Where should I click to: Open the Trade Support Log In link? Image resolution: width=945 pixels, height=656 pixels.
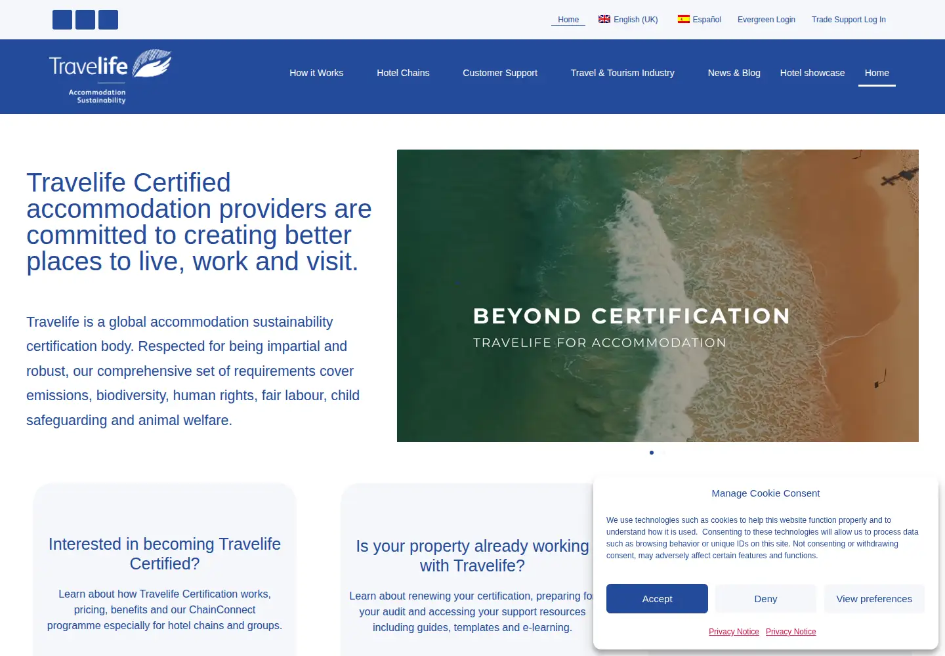pos(849,20)
